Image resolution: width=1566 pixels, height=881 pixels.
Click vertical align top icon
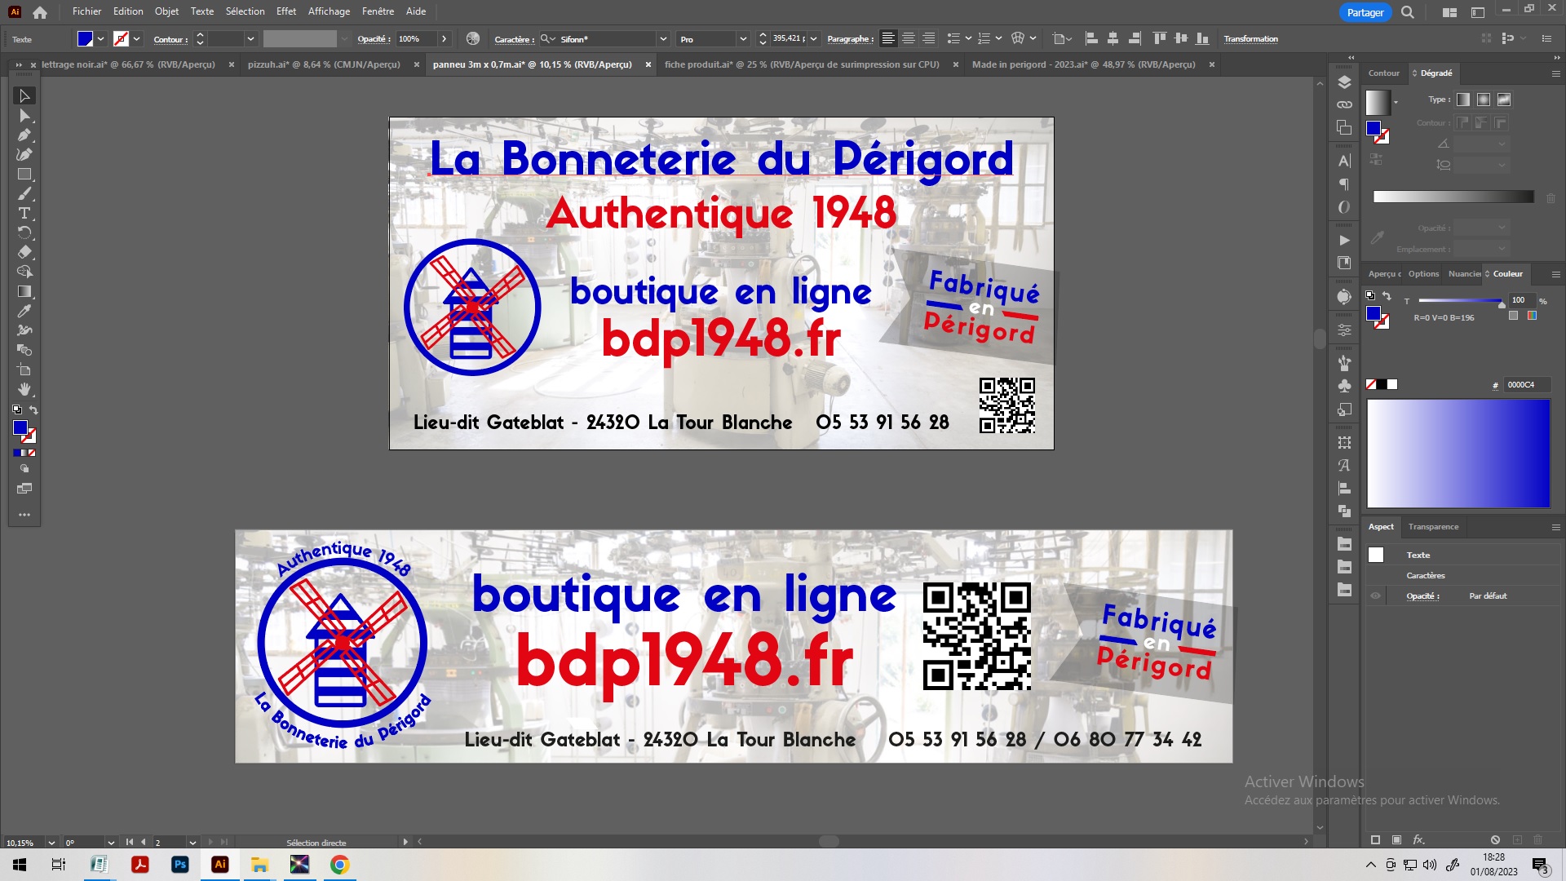click(x=1159, y=38)
